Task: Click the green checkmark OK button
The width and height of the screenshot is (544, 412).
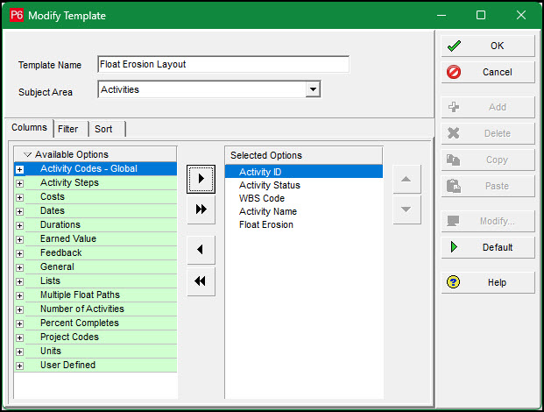Action: (488, 46)
